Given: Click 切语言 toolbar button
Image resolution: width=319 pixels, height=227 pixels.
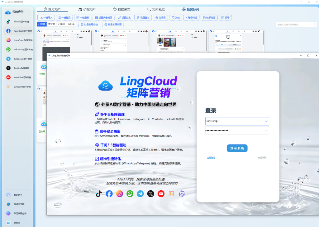Looking at the screenshot, I should pos(160,18).
